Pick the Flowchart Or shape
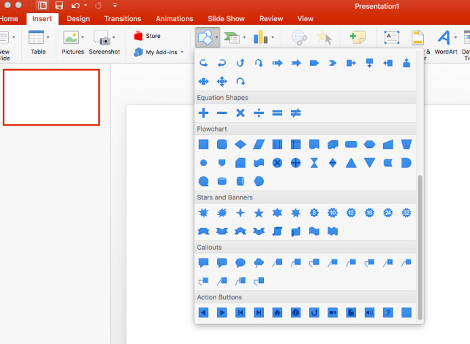Viewport: 470px width, 344px height. pos(296,163)
